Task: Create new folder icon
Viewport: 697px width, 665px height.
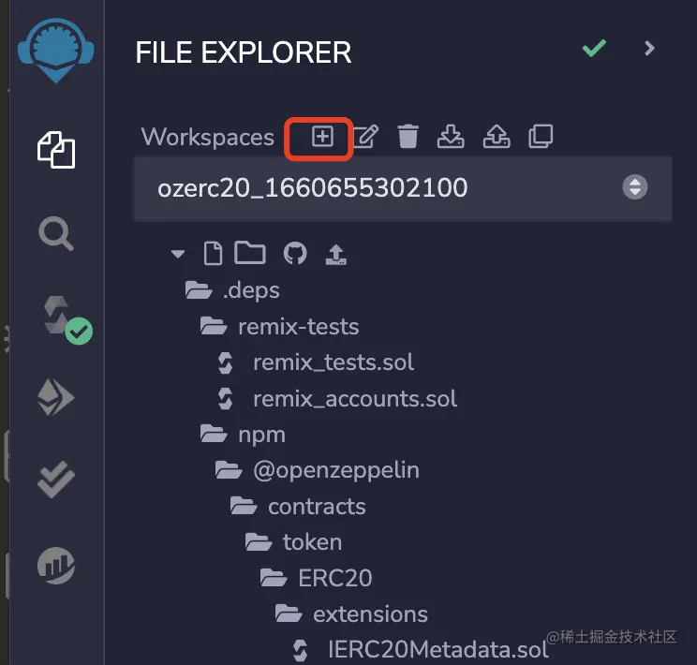Action: [250, 253]
